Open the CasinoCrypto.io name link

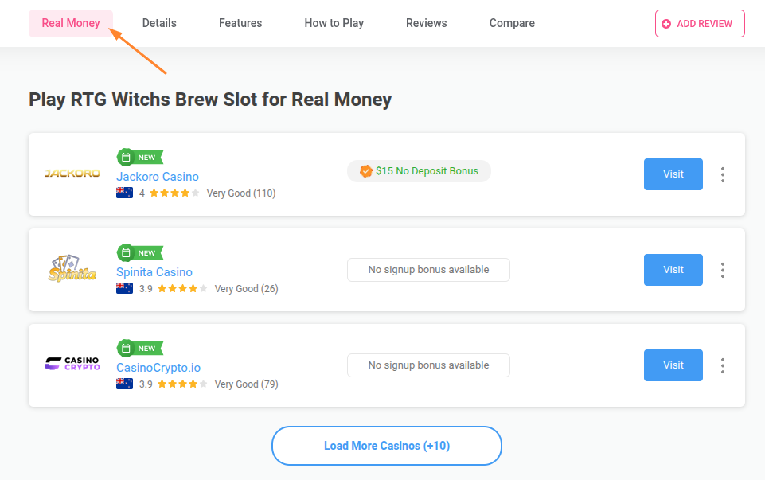point(158,368)
